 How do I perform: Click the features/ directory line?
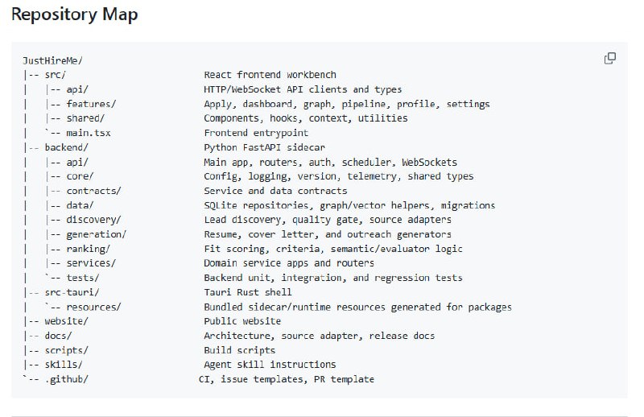point(91,104)
